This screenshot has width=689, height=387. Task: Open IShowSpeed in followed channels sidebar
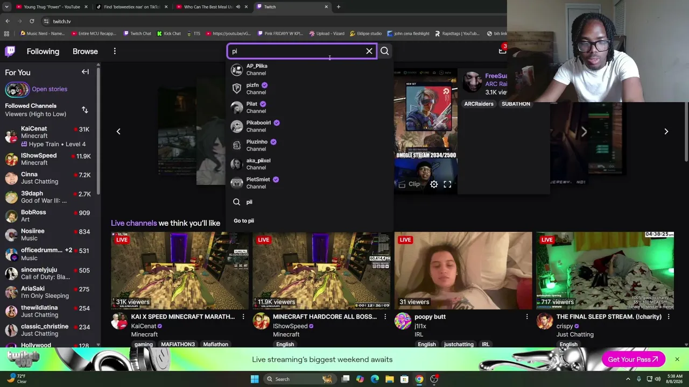(48, 159)
